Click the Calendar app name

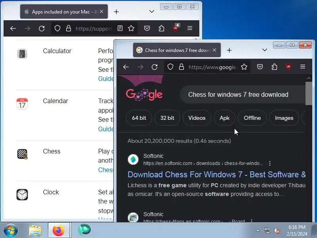coord(55,101)
